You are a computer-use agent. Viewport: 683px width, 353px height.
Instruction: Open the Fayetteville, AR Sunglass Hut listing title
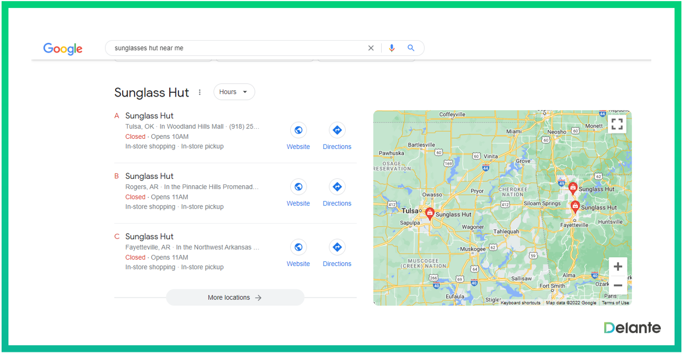(149, 237)
